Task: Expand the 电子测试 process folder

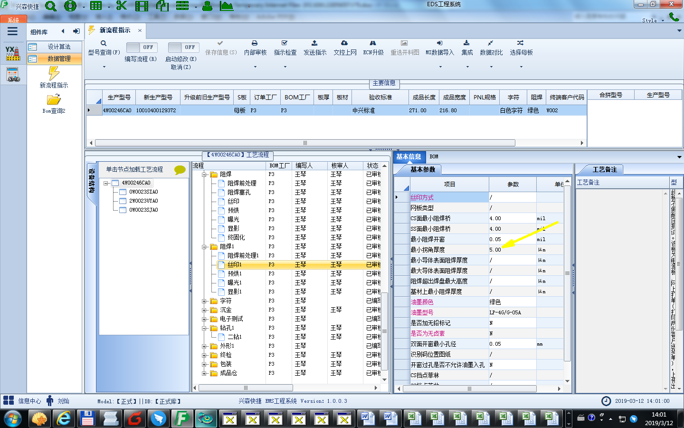Action: (204, 319)
